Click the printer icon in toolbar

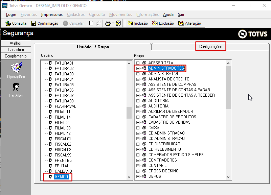[108, 23]
